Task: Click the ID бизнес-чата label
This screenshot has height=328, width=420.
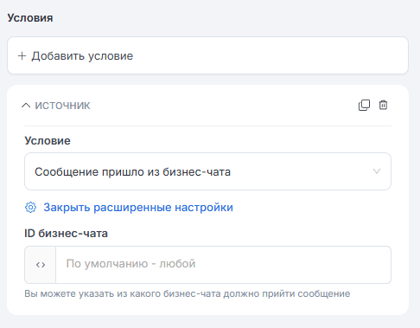Action: [x=66, y=234]
